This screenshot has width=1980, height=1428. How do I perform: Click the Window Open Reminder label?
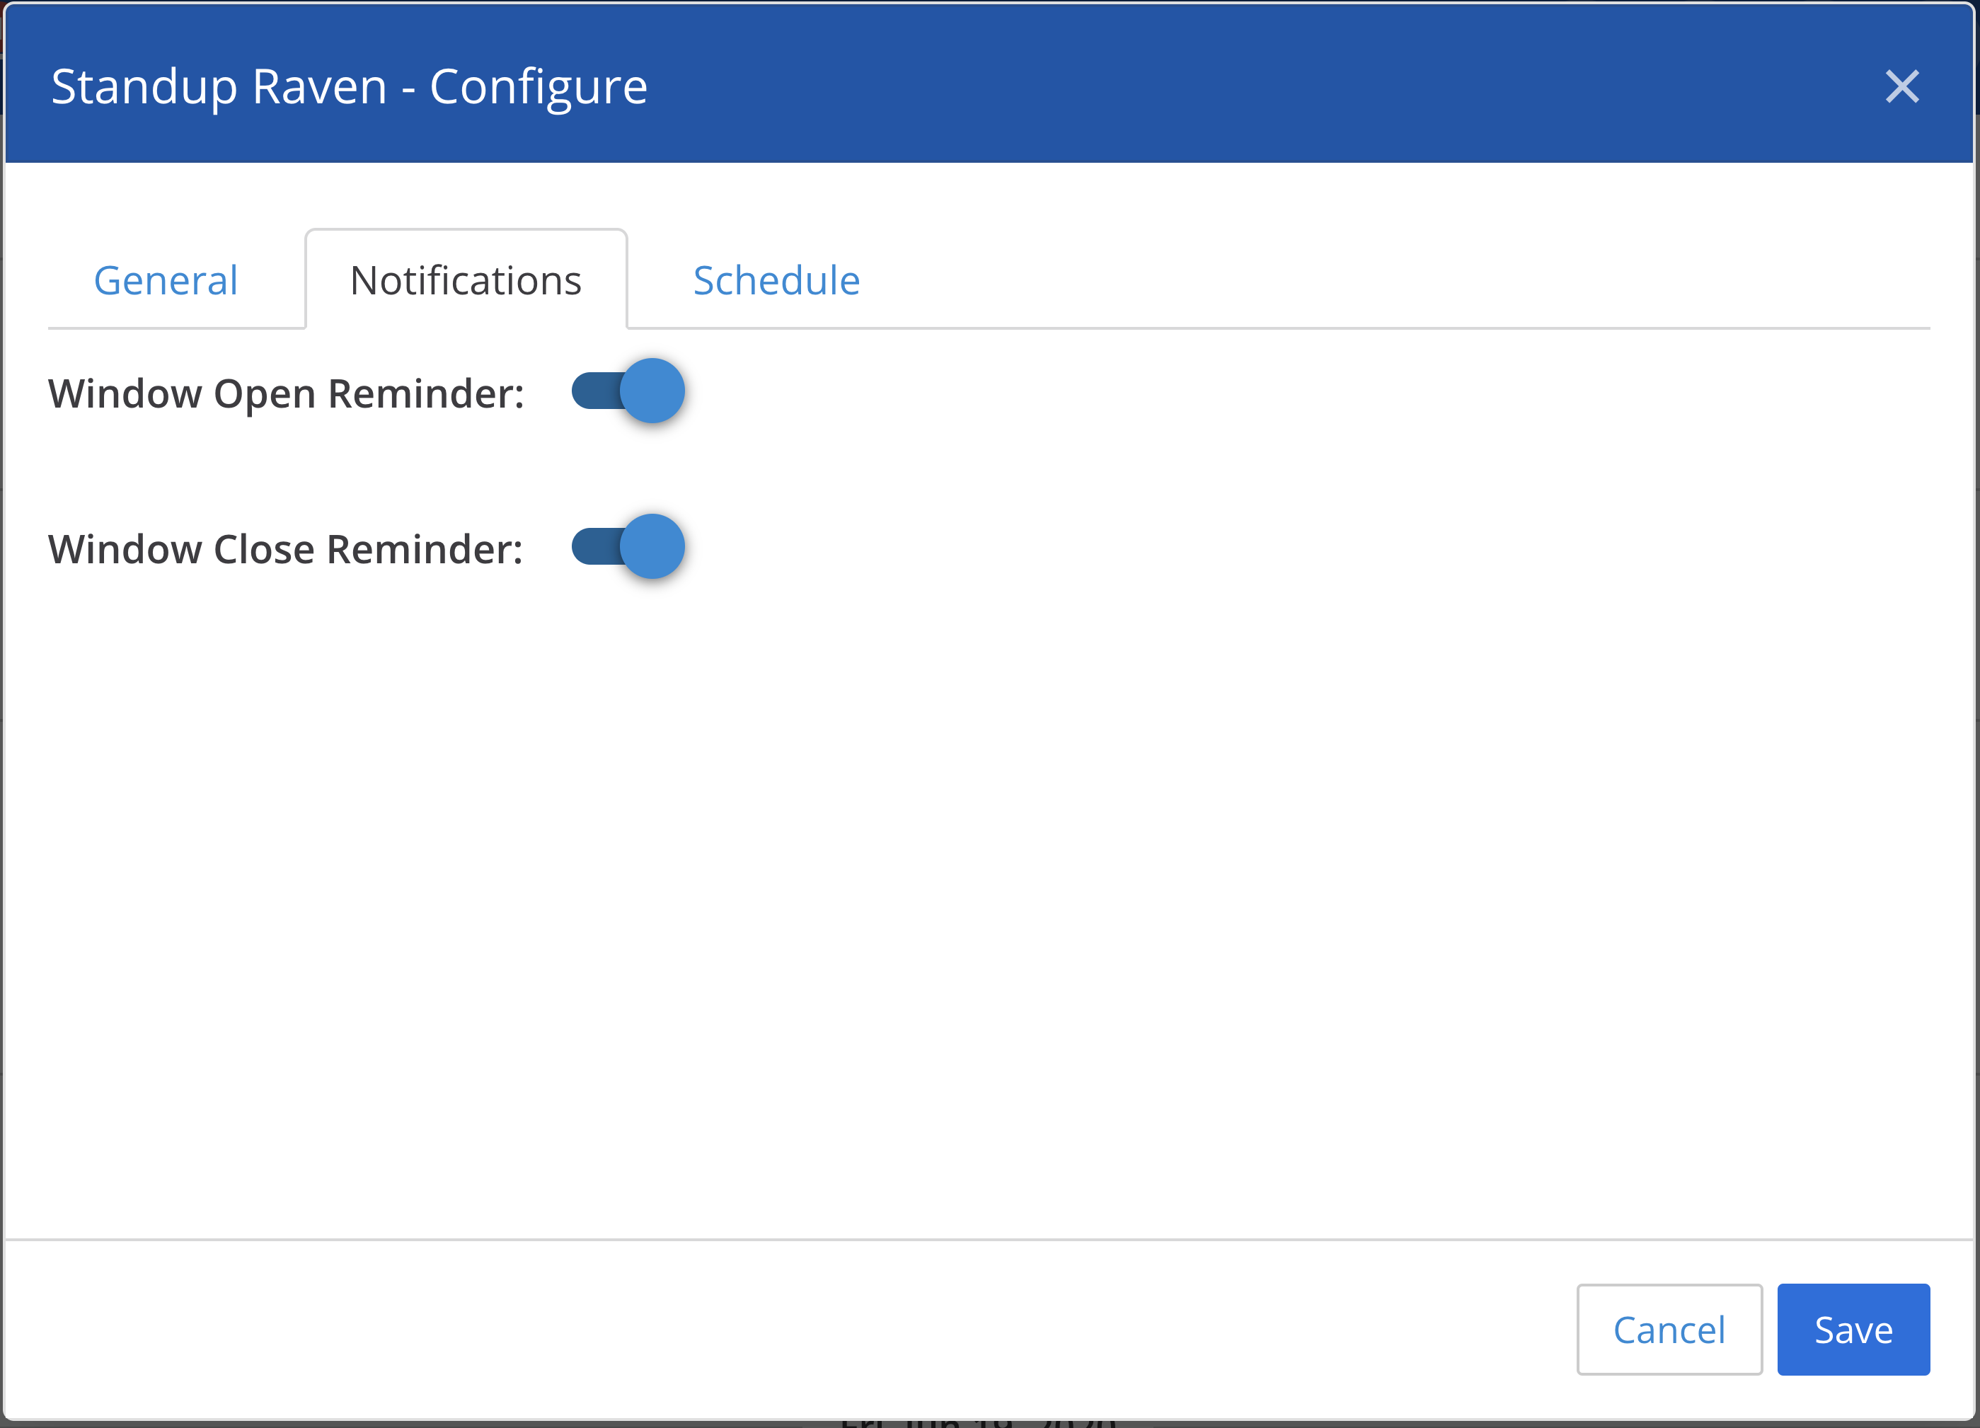(x=287, y=393)
